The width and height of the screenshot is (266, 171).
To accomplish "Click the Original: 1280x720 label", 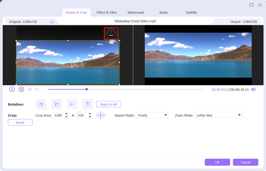I will click(23, 22).
